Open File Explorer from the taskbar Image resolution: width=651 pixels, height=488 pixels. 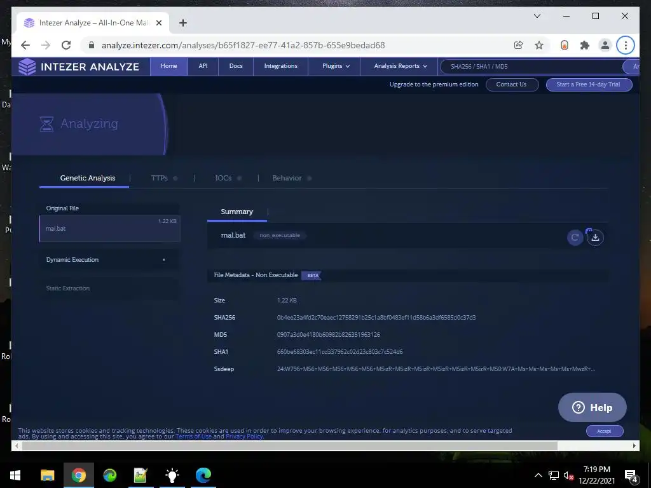pyautogui.click(x=47, y=475)
